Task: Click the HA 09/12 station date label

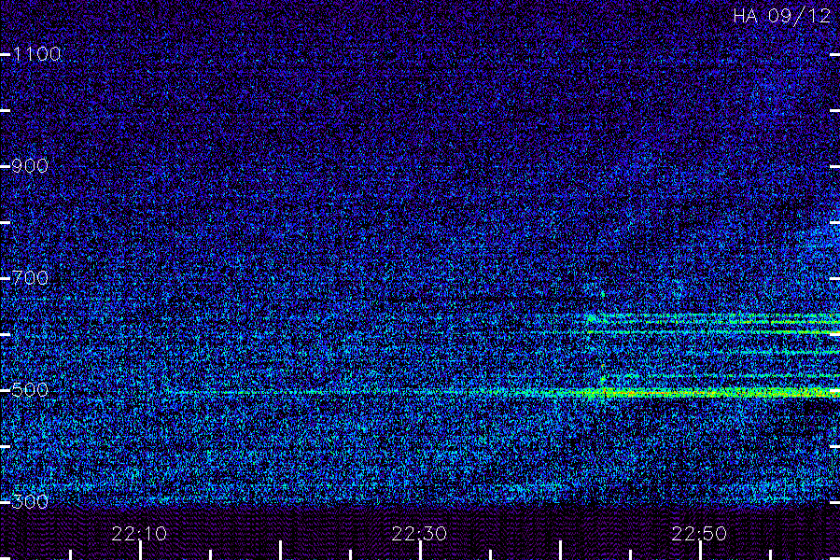Action: tap(781, 16)
